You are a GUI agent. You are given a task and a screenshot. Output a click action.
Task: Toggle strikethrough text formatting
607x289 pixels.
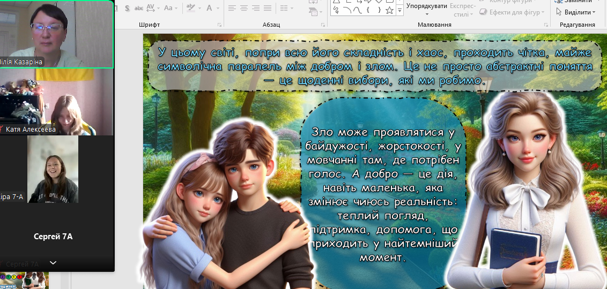click(x=139, y=8)
